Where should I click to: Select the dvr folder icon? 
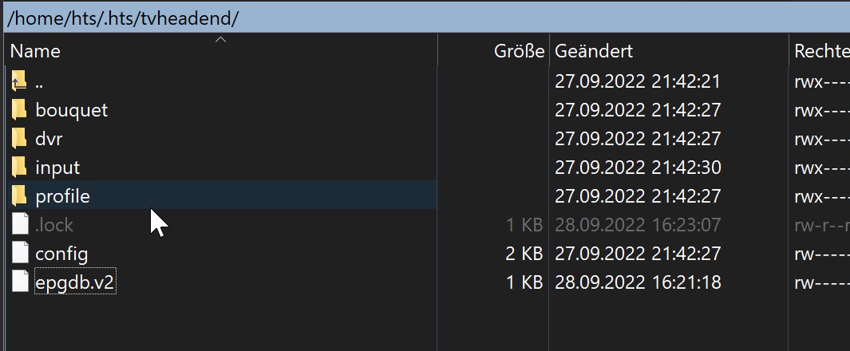pyautogui.click(x=19, y=139)
